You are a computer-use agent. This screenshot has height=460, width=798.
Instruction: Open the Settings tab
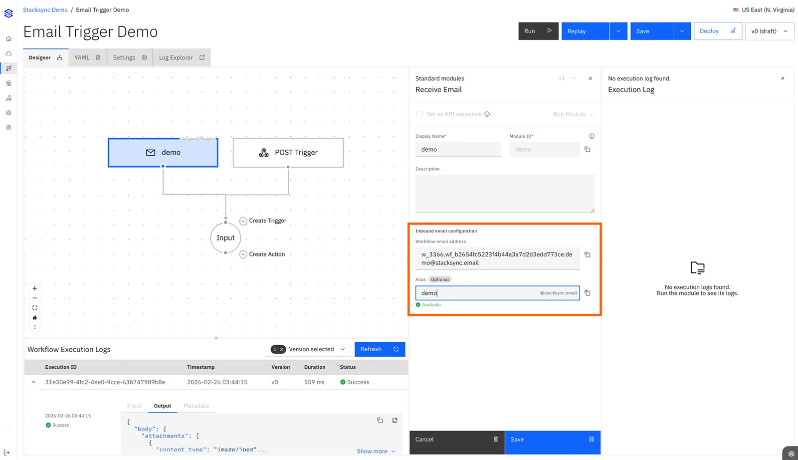tap(130, 57)
